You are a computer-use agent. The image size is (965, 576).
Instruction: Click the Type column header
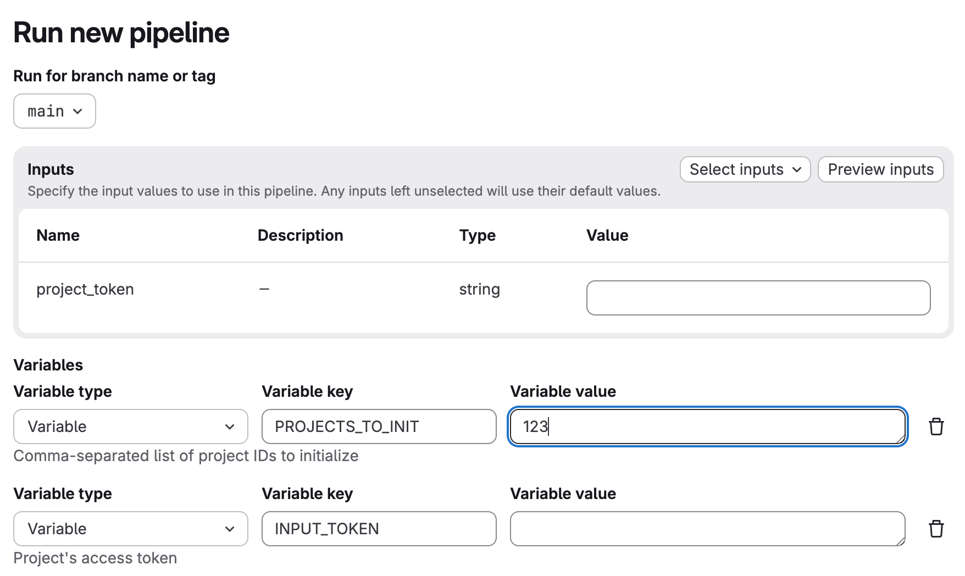478,235
